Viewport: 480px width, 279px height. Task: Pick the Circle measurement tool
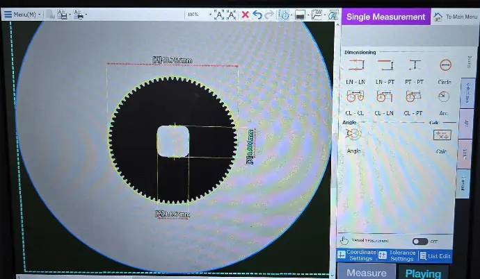tap(445, 66)
